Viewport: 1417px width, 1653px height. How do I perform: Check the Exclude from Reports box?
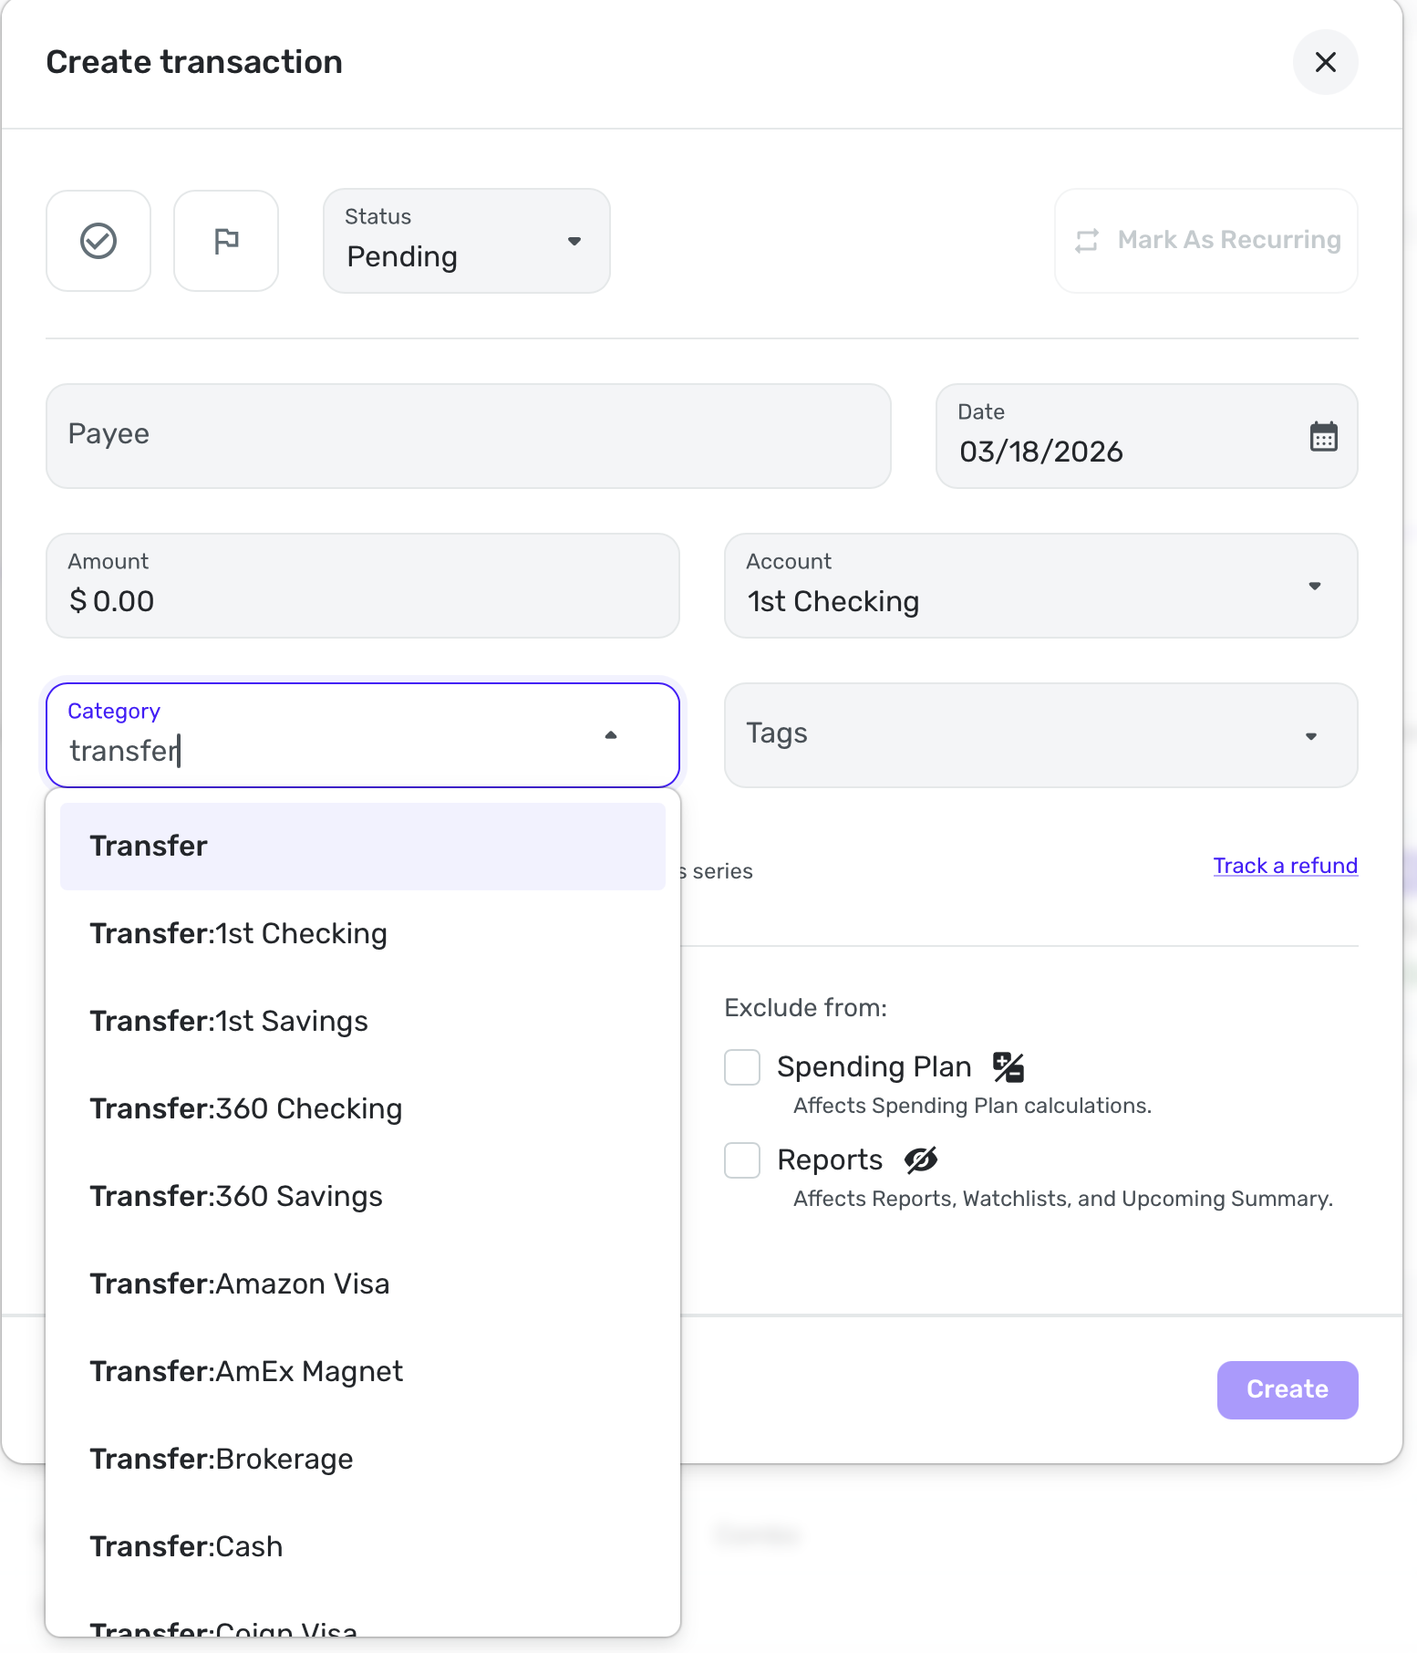click(x=742, y=1160)
